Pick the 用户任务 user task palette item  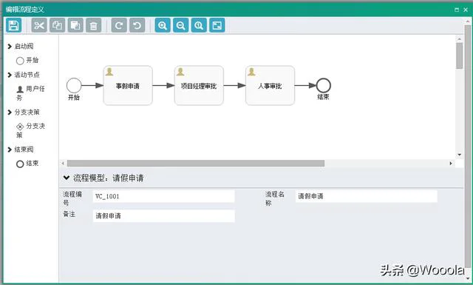[x=30, y=93]
